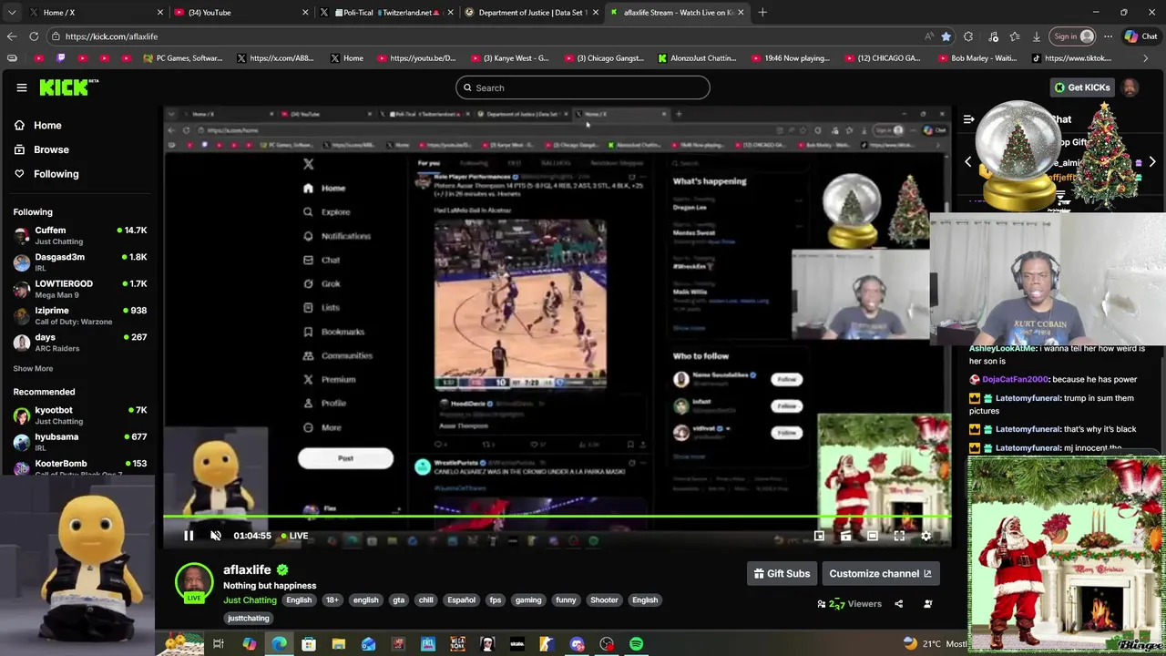Open Customize channel link
This screenshot has width=1166, height=656.
880,573
